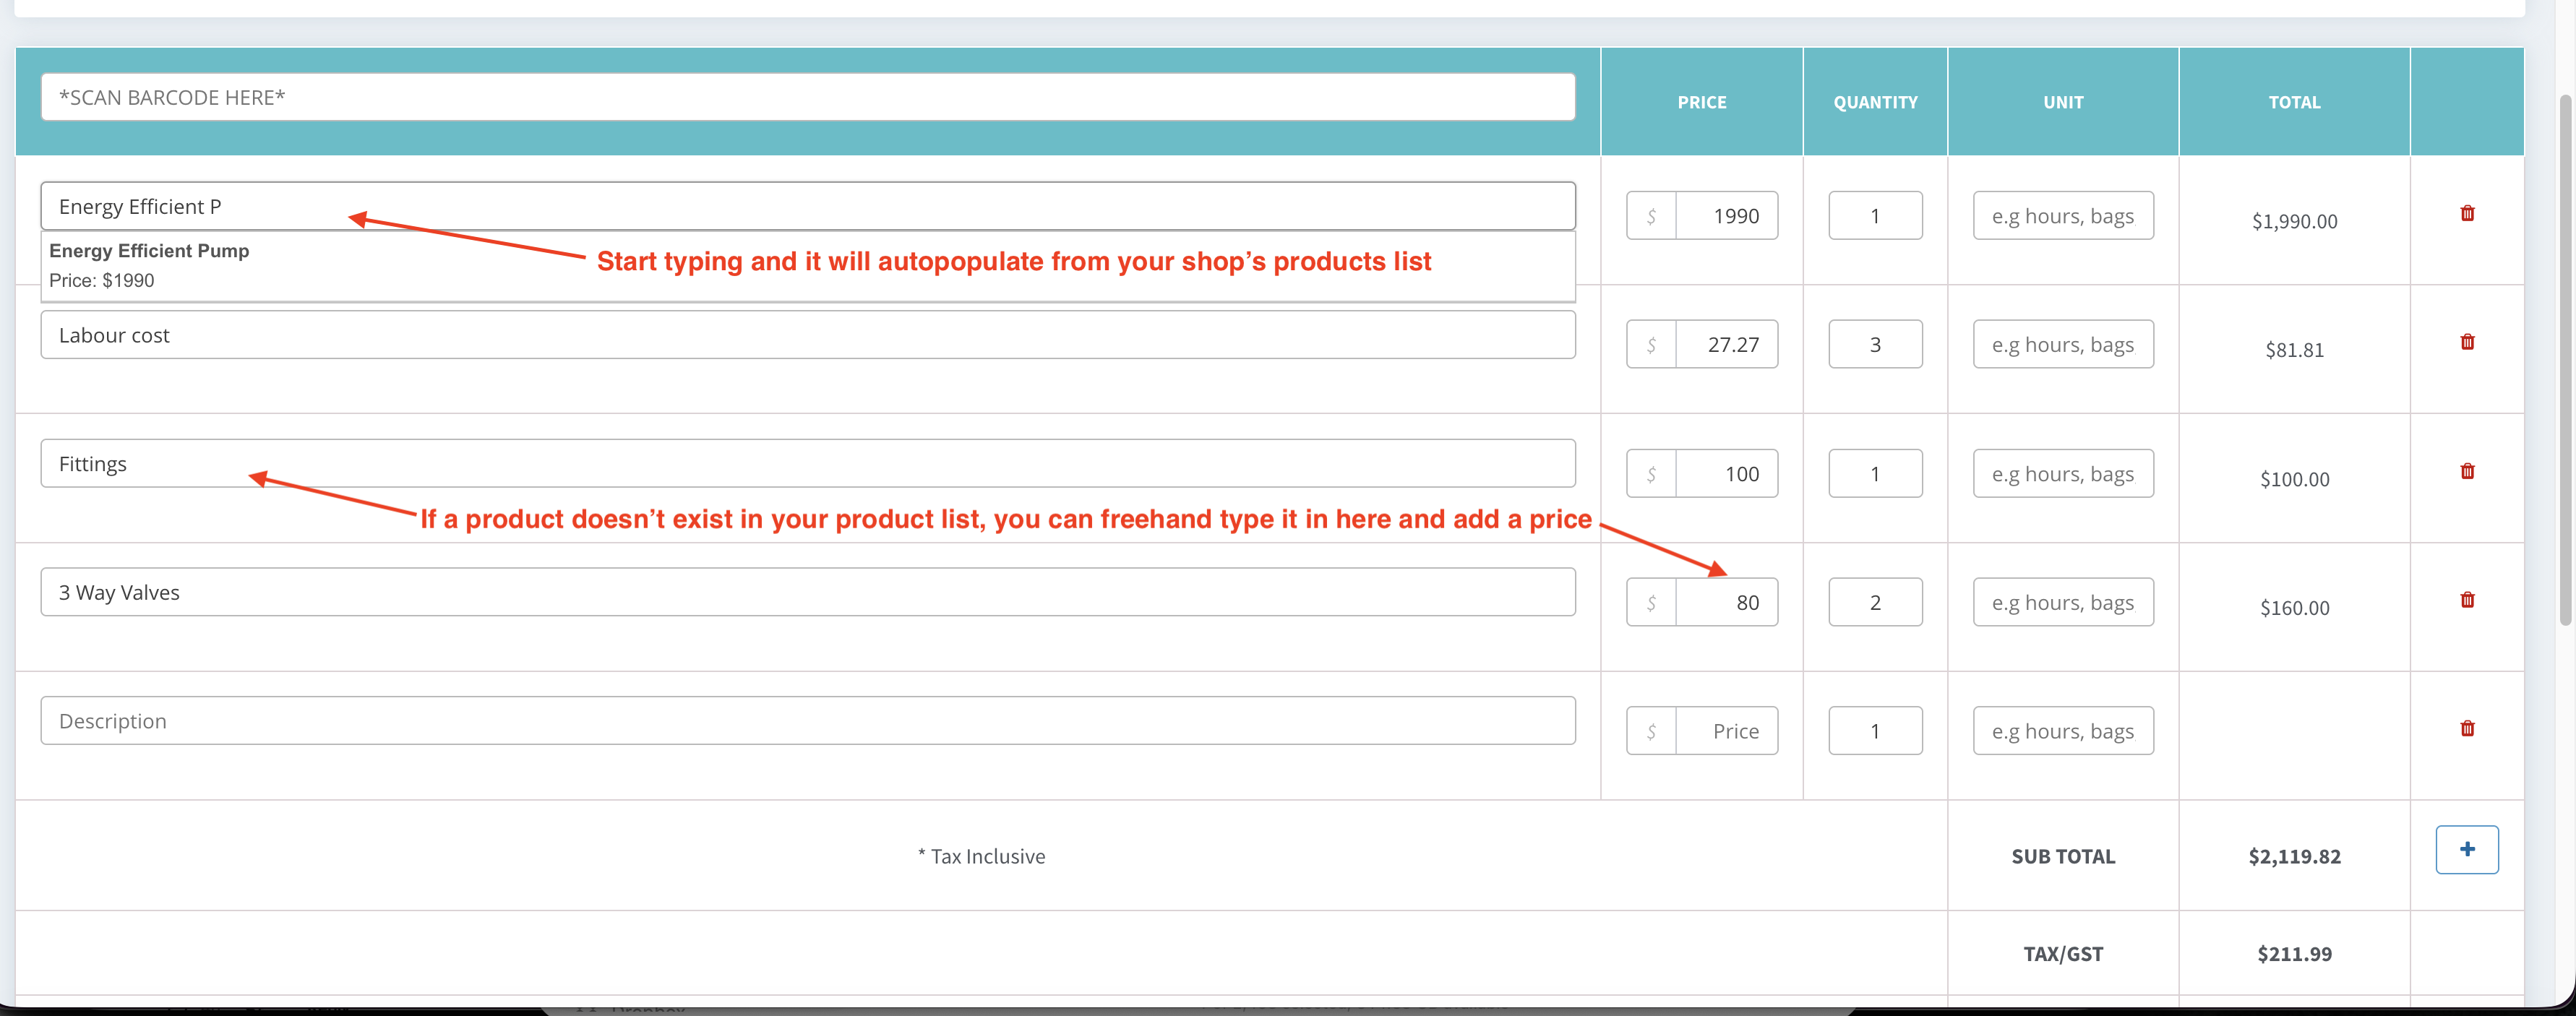
Task: Edit the 3 Way Valves description field
Action: tap(808, 592)
